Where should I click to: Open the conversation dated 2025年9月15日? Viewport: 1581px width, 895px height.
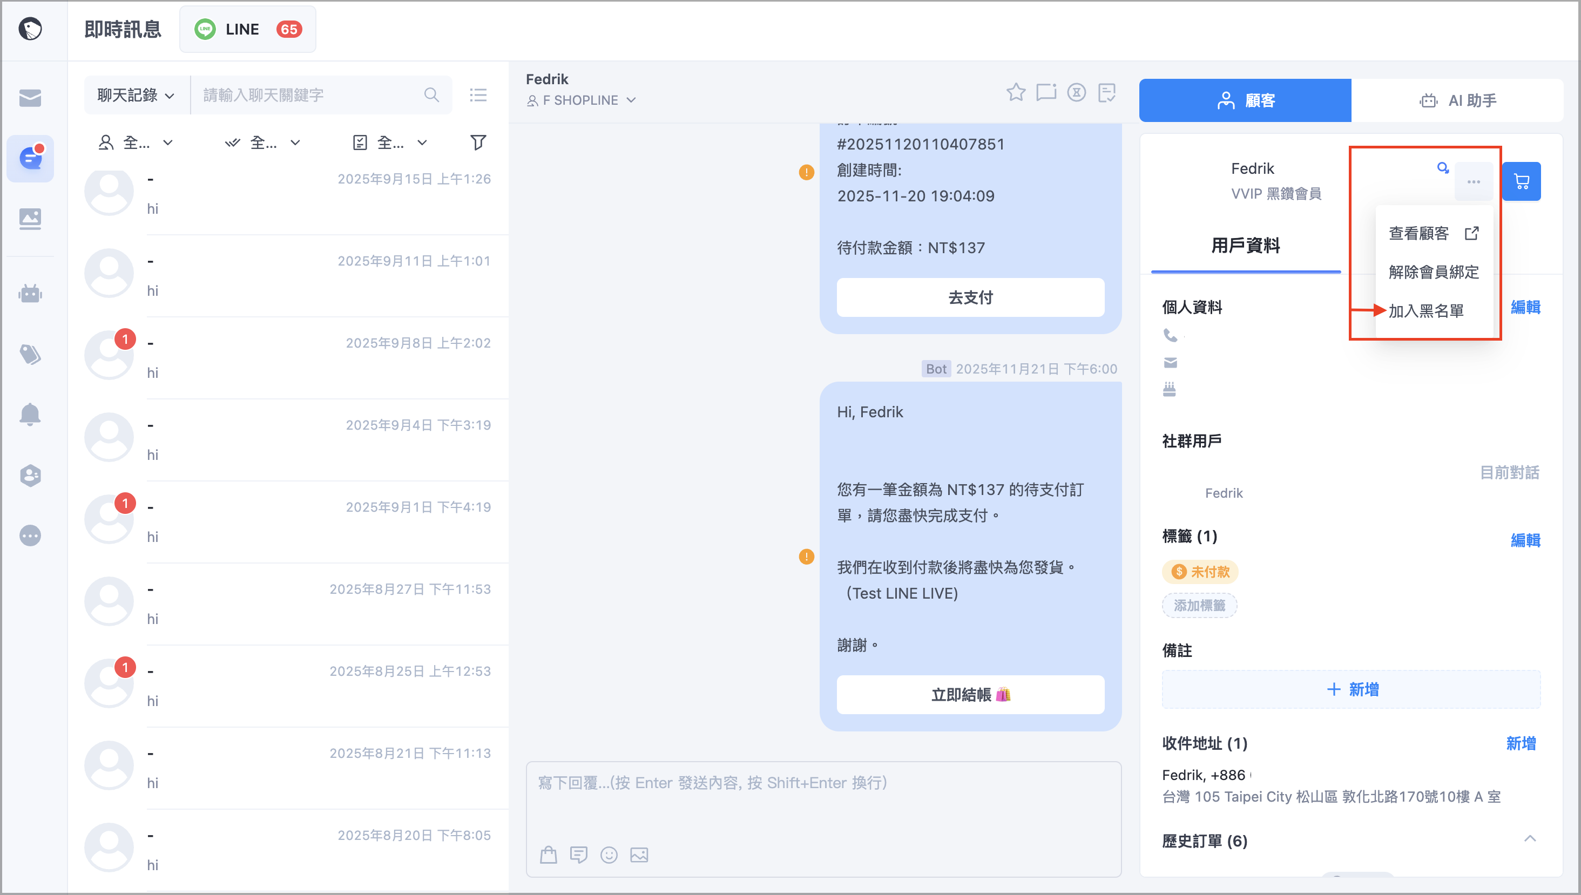289,194
